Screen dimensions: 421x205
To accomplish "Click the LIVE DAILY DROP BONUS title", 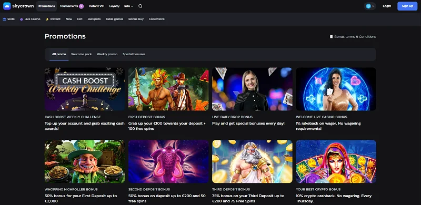I will click(232, 117).
